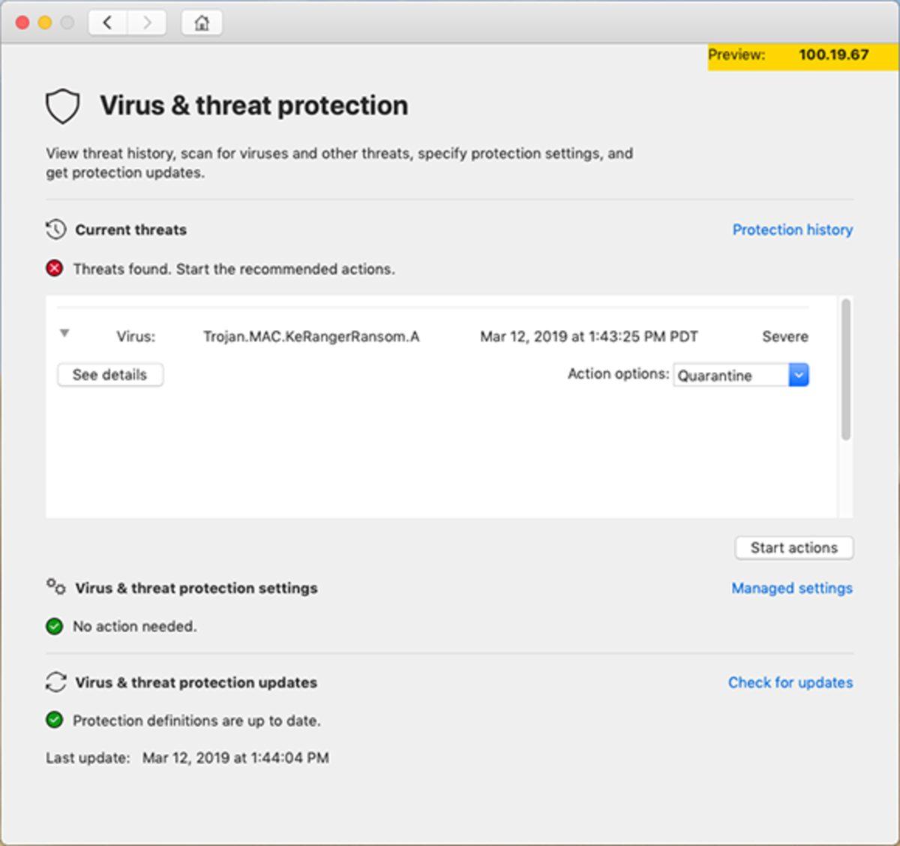Collapse the Trojan virus entry disclosure triangle
The image size is (900, 846).
[x=64, y=334]
